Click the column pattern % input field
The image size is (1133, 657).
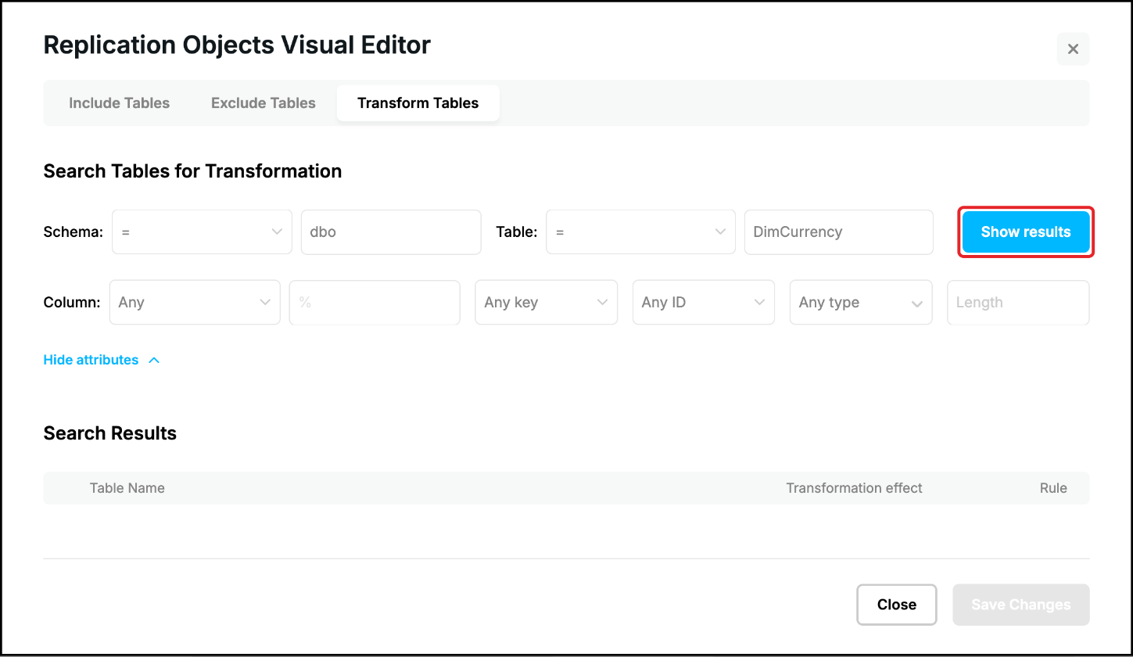click(375, 303)
